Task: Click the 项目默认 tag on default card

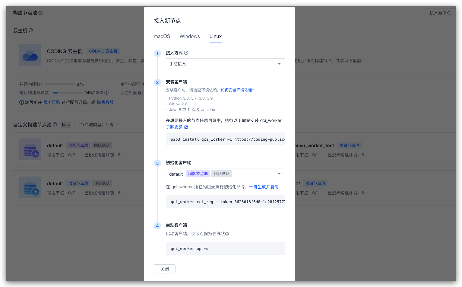Action: [102, 183]
